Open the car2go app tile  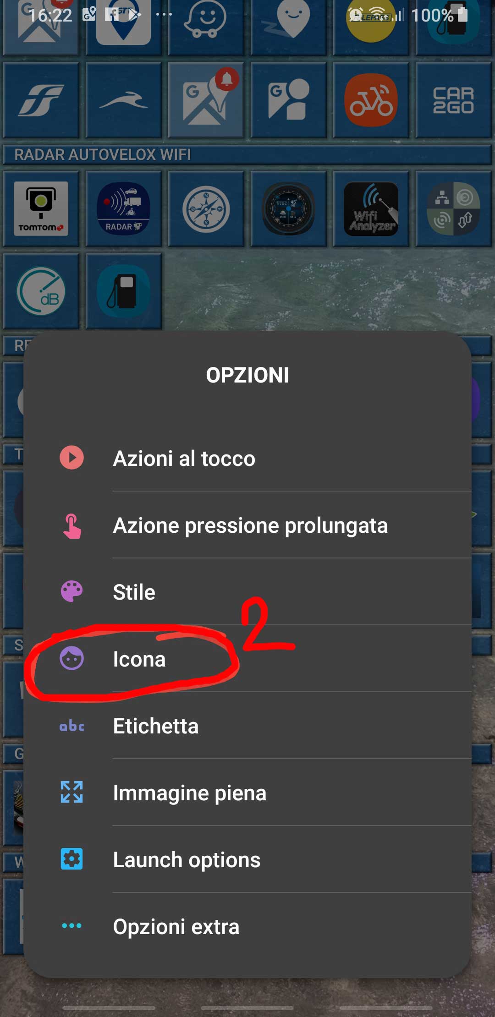point(453,100)
